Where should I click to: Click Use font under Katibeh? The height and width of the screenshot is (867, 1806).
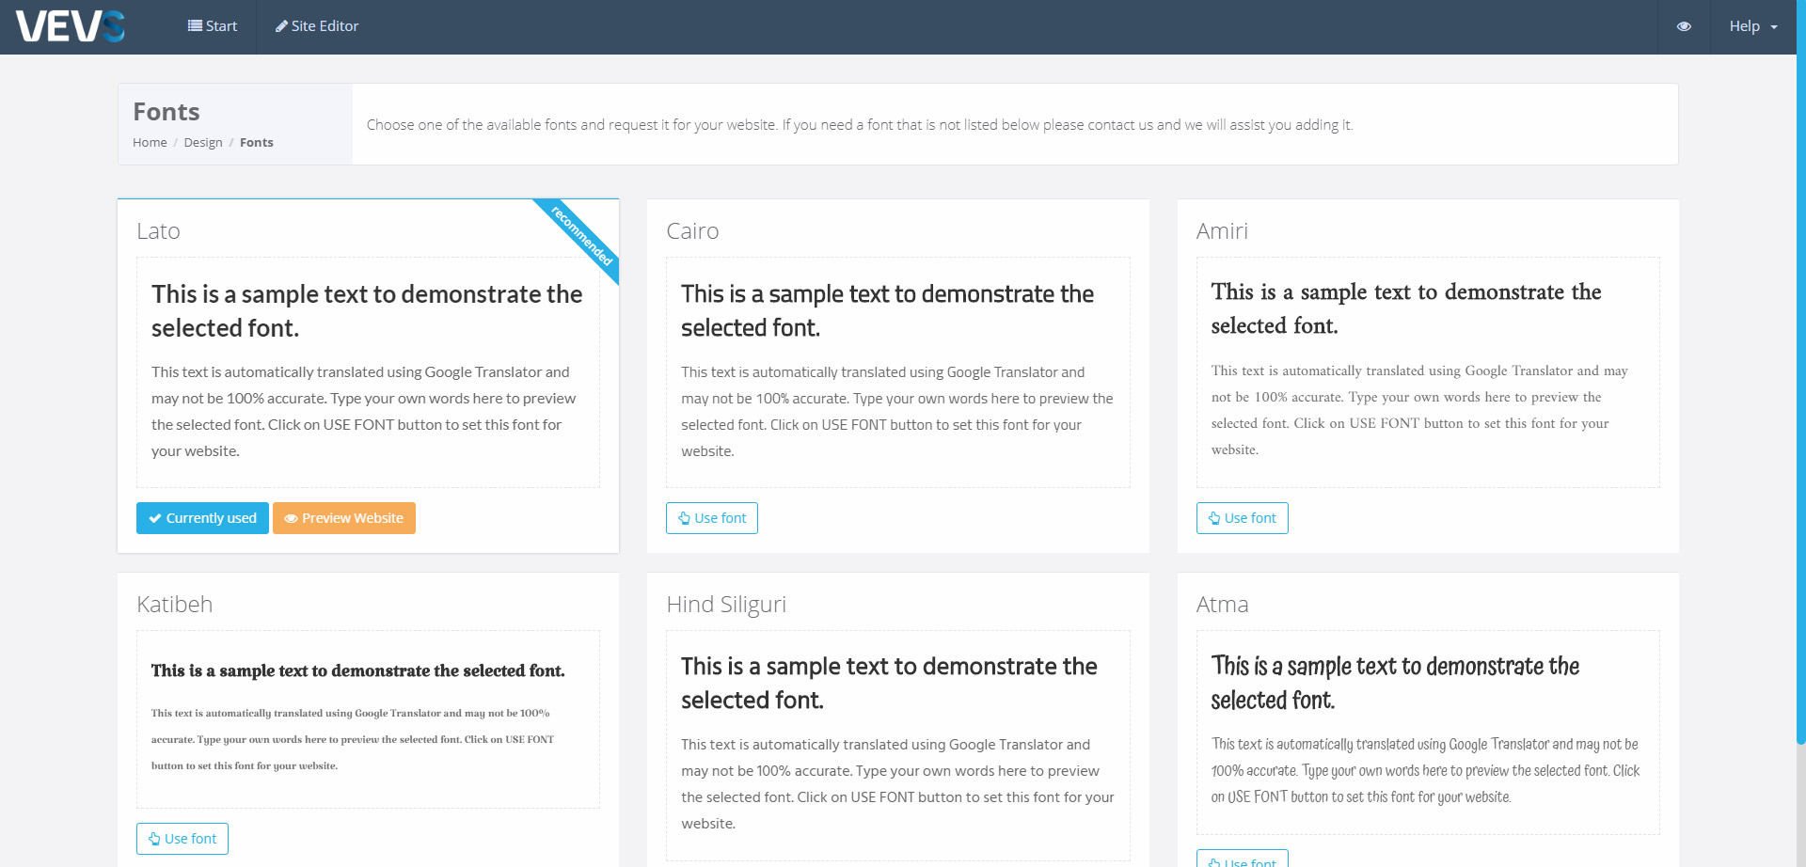tap(182, 839)
